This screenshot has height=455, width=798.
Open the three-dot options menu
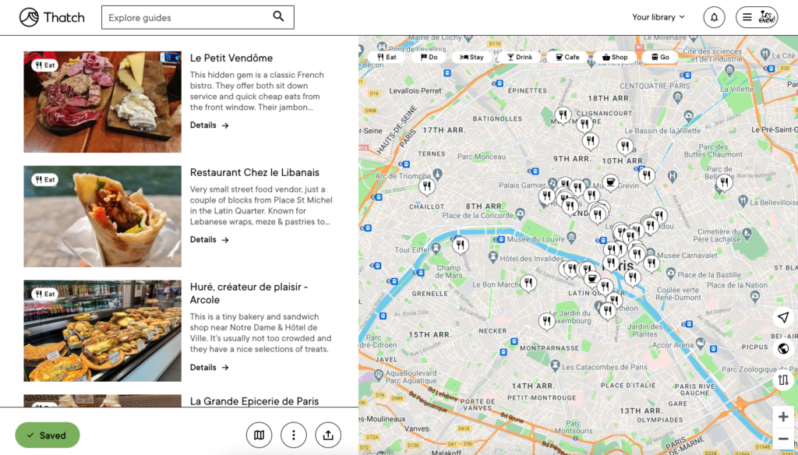pyautogui.click(x=294, y=435)
